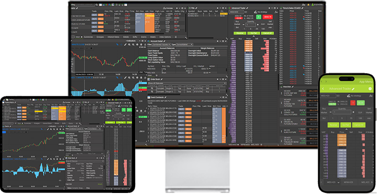Open the settings gear on the phone's Advanced Trader header
This screenshot has width=383, height=194.
coord(370,89)
